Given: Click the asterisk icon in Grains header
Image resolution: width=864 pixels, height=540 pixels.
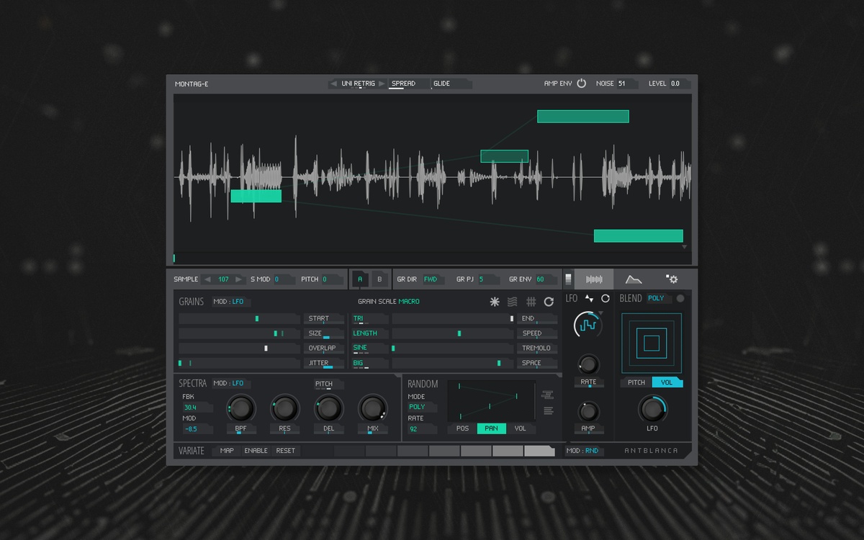Looking at the screenshot, I should [x=495, y=302].
